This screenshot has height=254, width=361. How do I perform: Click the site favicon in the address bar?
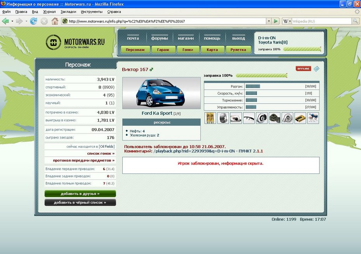click(x=65, y=21)
